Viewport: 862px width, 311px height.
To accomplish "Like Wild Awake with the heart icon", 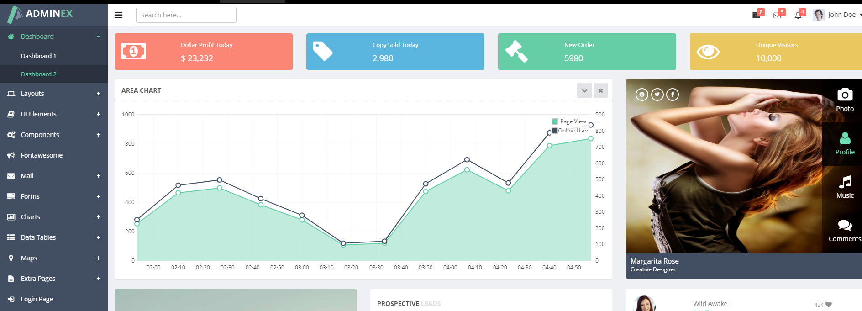I will [x=829, y=305].
